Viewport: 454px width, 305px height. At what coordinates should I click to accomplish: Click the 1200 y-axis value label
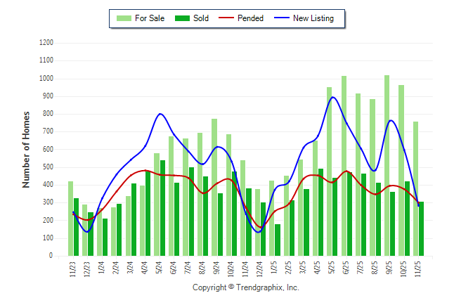(46, 43)
